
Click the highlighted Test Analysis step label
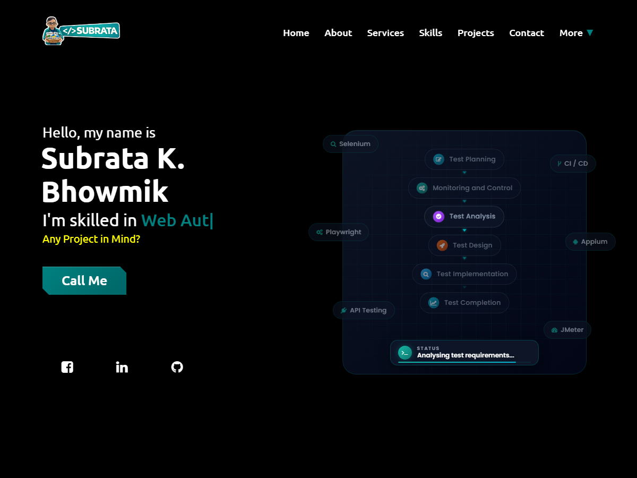pos(472,217)
